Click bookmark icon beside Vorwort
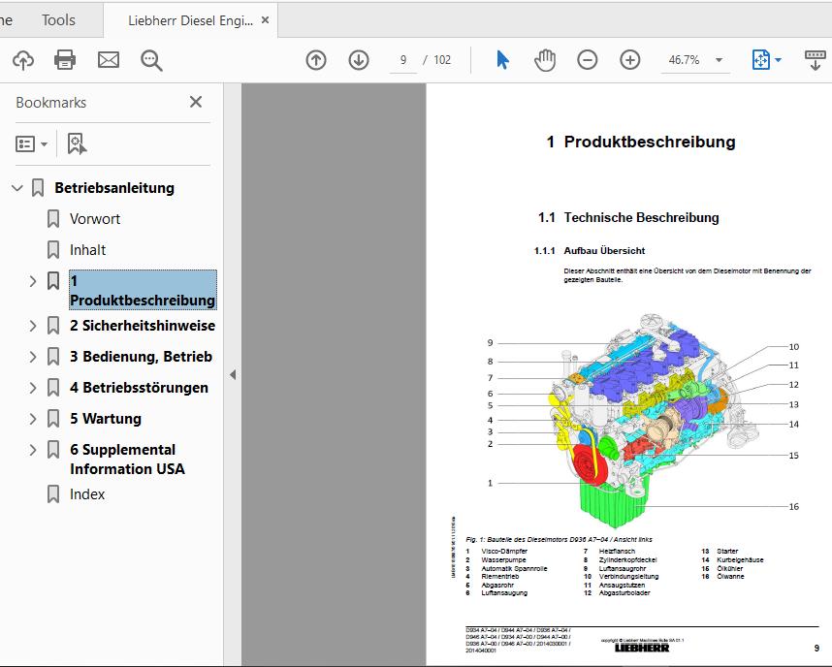 (53, 219)
